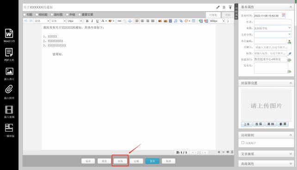Viewport: 297px width, 170px height.
Task: Toggle bold formatting in editor toolbar
Action: coord(87,21)
